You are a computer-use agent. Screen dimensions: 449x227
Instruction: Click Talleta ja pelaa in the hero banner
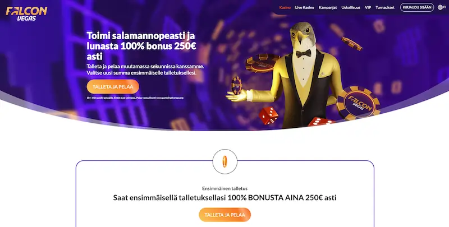click(113, 87)
